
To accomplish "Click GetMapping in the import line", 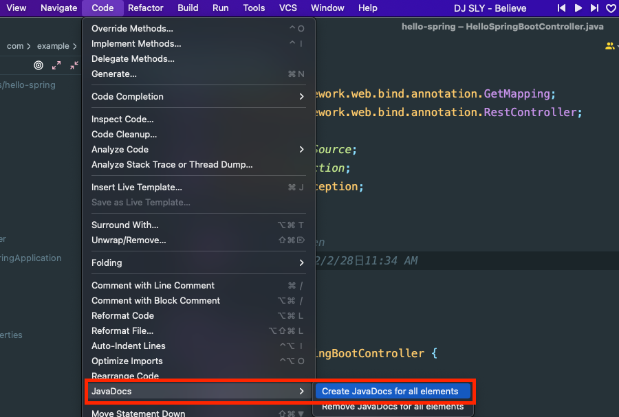I will click(517, 94).
